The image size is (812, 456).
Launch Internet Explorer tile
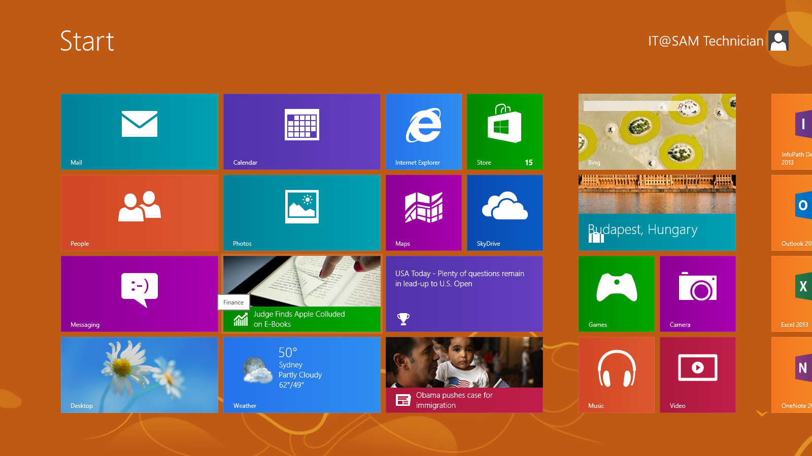[424, 132]
